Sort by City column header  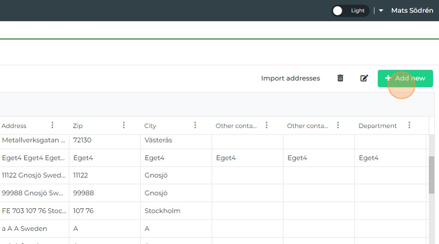tap(150, 126)
